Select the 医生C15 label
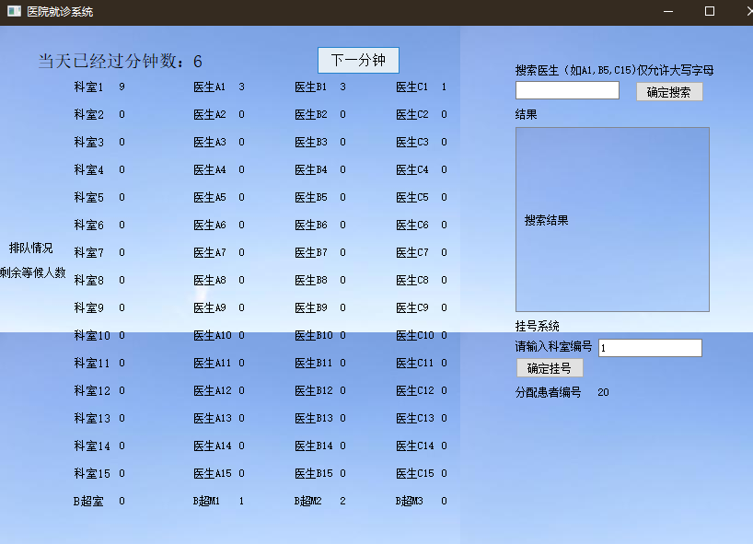The image size is (753, 544). (x=415, y=473)
